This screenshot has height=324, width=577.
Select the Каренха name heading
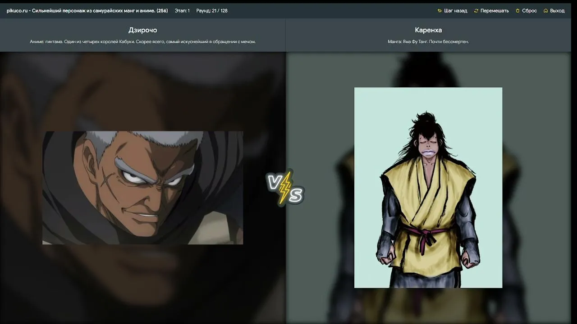point(428,30)
